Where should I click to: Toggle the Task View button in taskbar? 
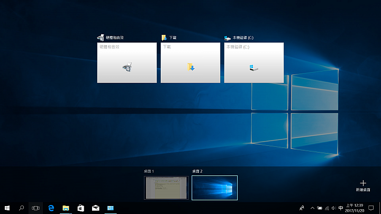pos(36,208)
